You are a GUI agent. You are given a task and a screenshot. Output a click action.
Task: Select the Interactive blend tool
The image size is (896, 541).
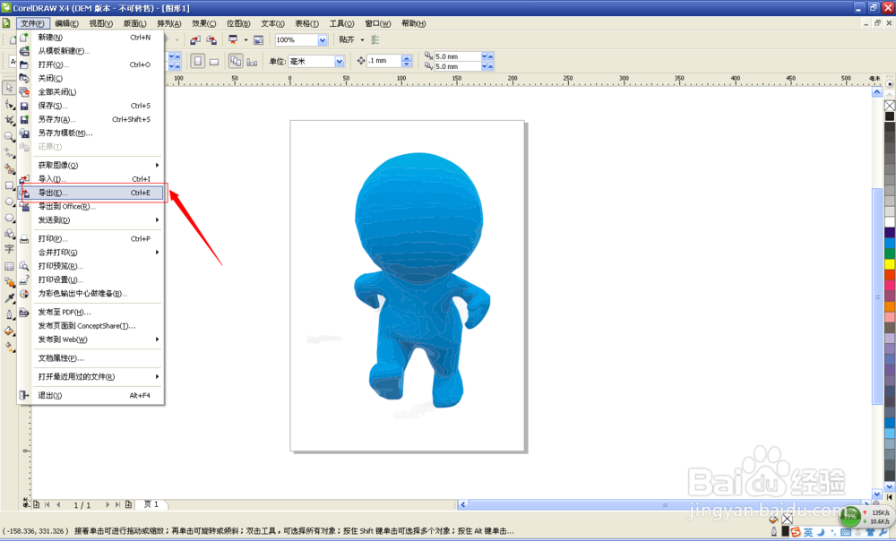tap(9, 282)
